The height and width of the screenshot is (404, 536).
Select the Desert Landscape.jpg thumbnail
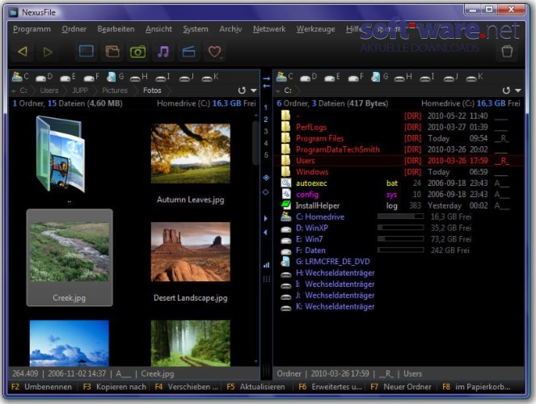coord(191,261)
